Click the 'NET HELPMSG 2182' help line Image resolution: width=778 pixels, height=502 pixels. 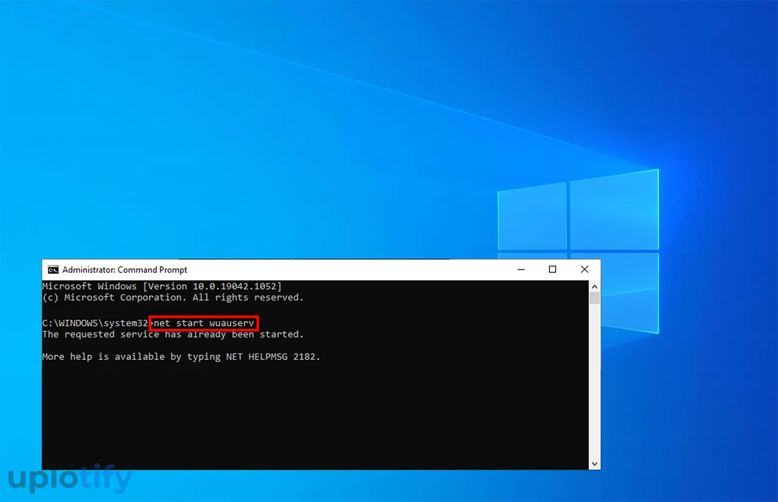click(x=181, y=357)
